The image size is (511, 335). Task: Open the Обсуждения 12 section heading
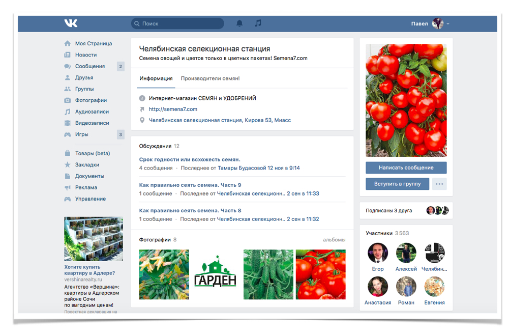click(159, 146)
